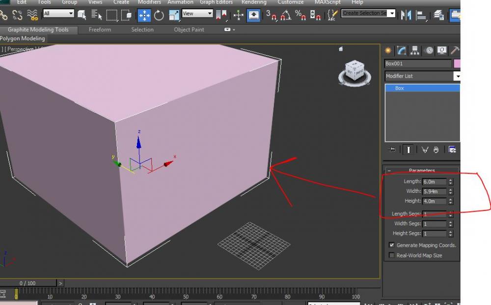
Task: Switch to the Hierarchy panel
Action: point(415,51)
